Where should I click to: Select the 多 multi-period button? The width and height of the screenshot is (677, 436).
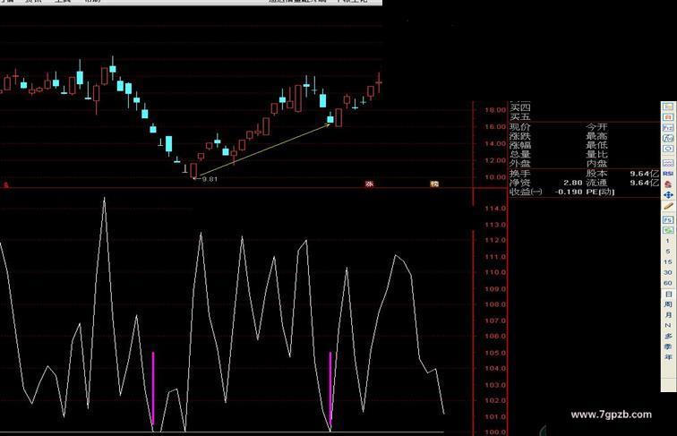coord(668,336)
